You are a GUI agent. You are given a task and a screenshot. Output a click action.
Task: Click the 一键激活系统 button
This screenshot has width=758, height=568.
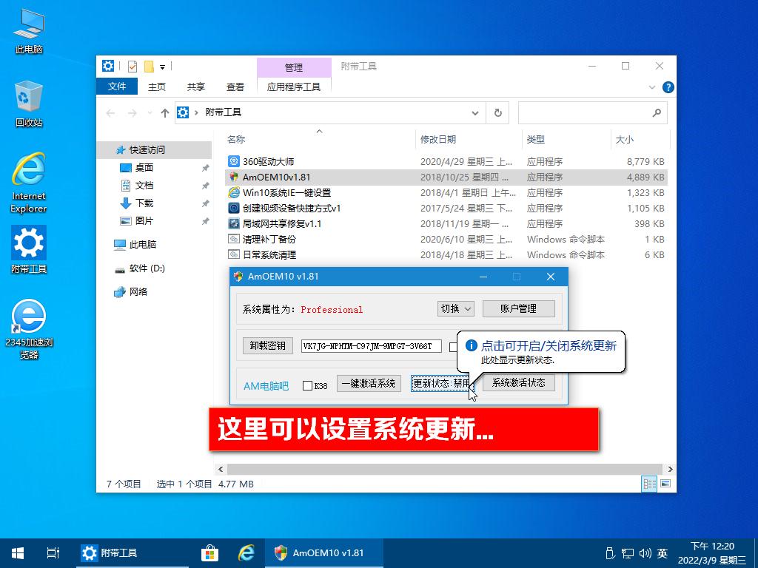pyautogui.click(x=369, y=384)
